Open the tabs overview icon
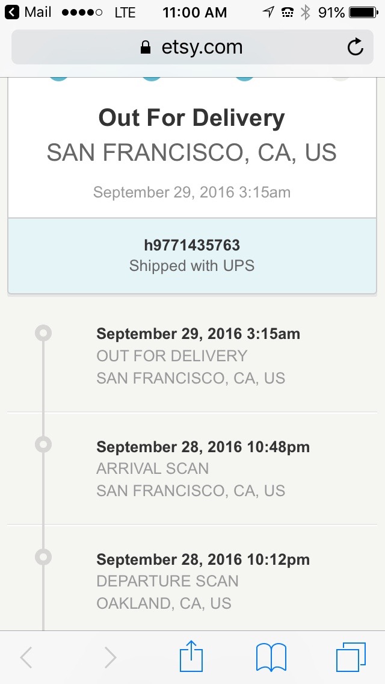This screenshot has width=385, height=684. (x=351, y=657)
